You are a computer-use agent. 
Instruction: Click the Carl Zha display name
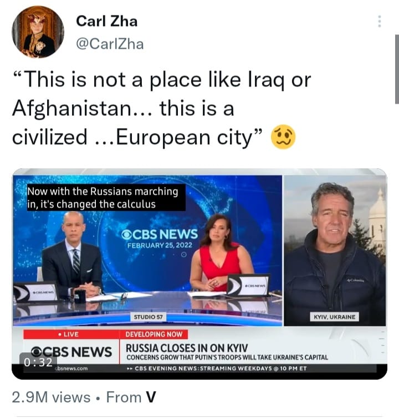click(107, 21)
